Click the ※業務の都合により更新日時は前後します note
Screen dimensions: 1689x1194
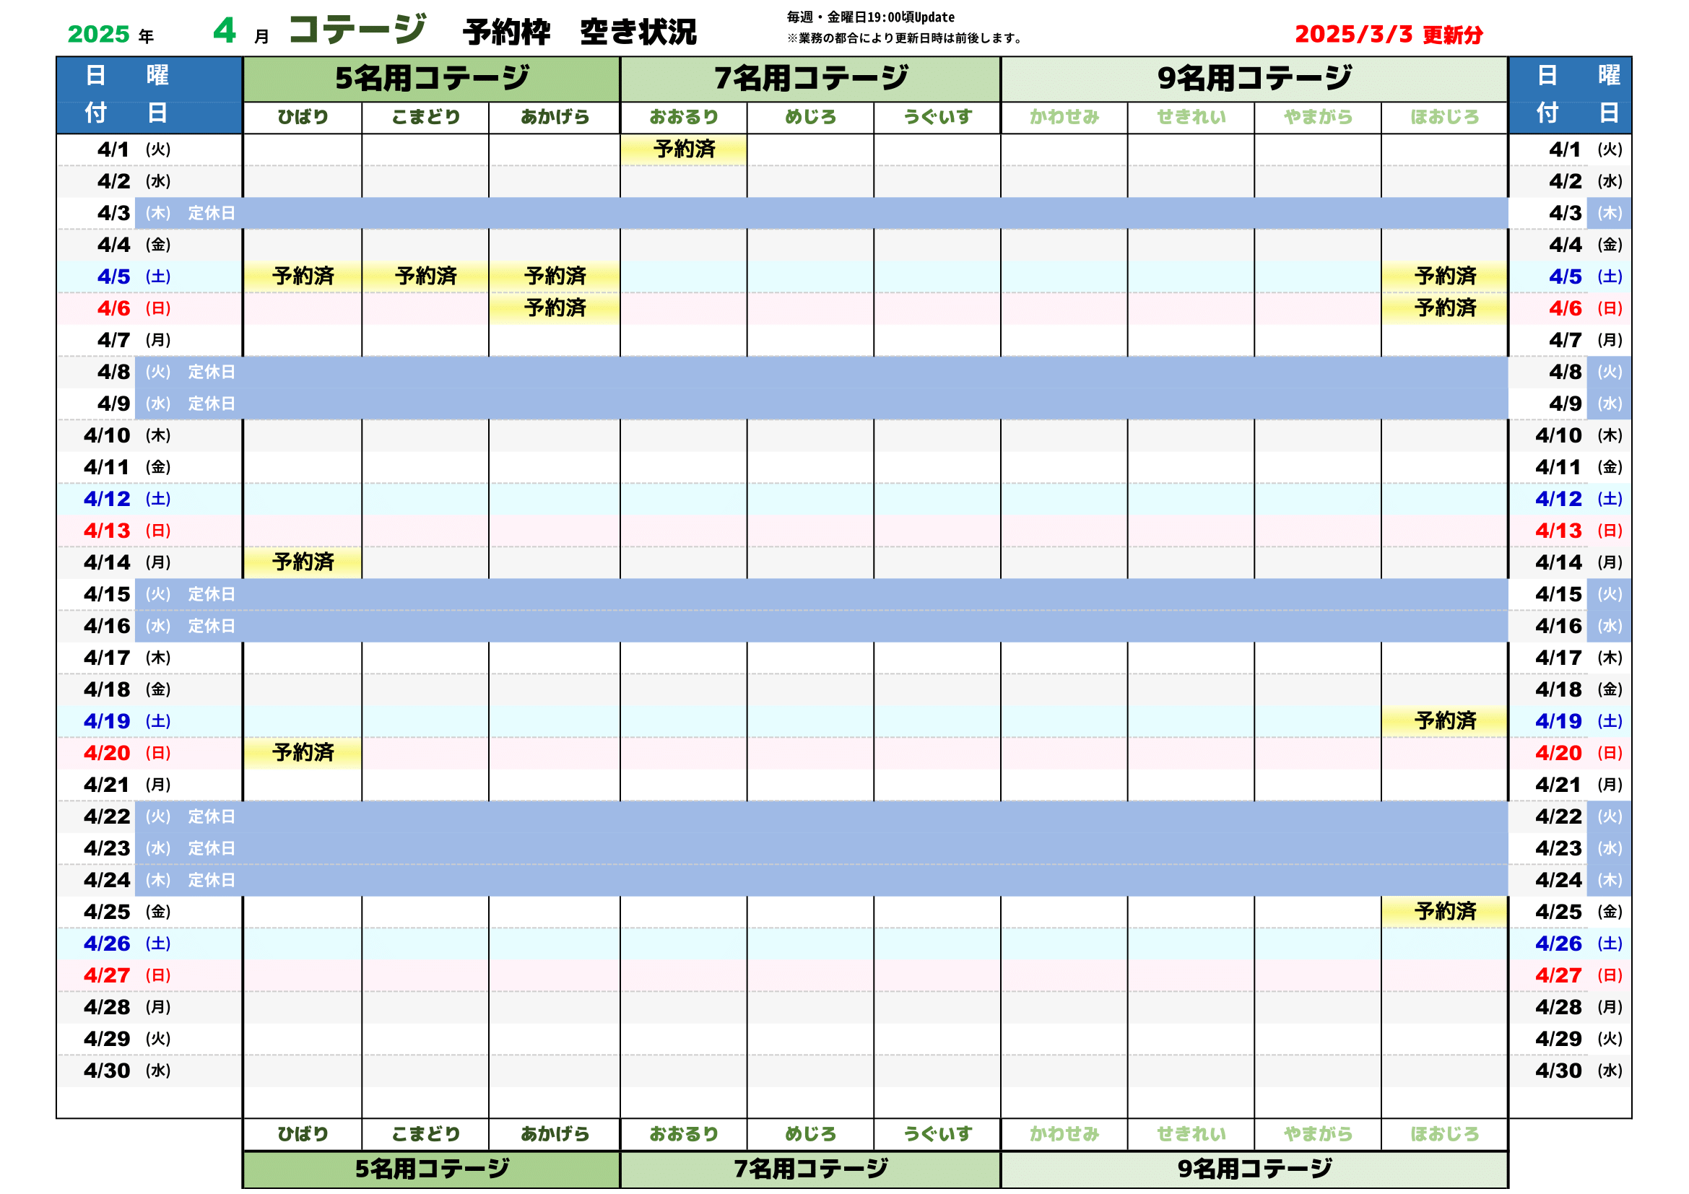pyautogui.click(x=904, y=38)
